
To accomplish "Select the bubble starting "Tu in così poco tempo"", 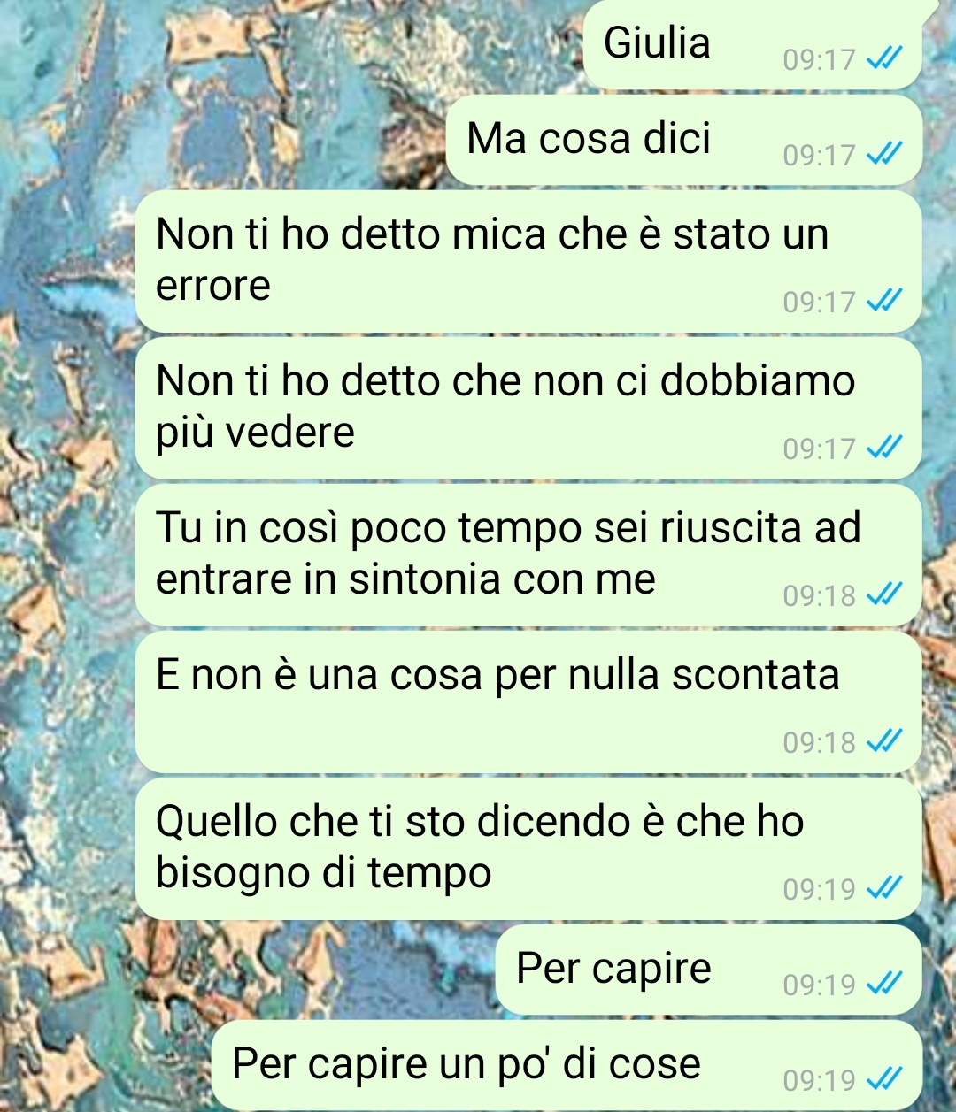I will [528, 555].
